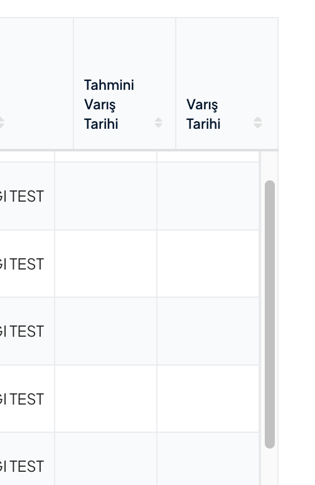Sort by Tahmini Varış Tarihi column icon
This screenshot has width=315, height=485.
(158, 123)
